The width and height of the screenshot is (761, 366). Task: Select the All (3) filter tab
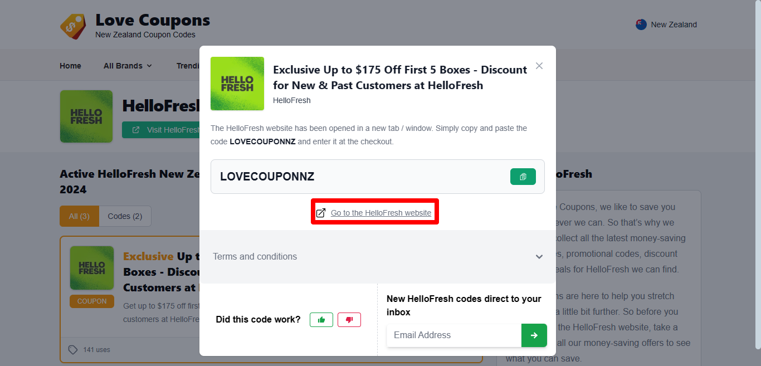(x=79, y=216)
